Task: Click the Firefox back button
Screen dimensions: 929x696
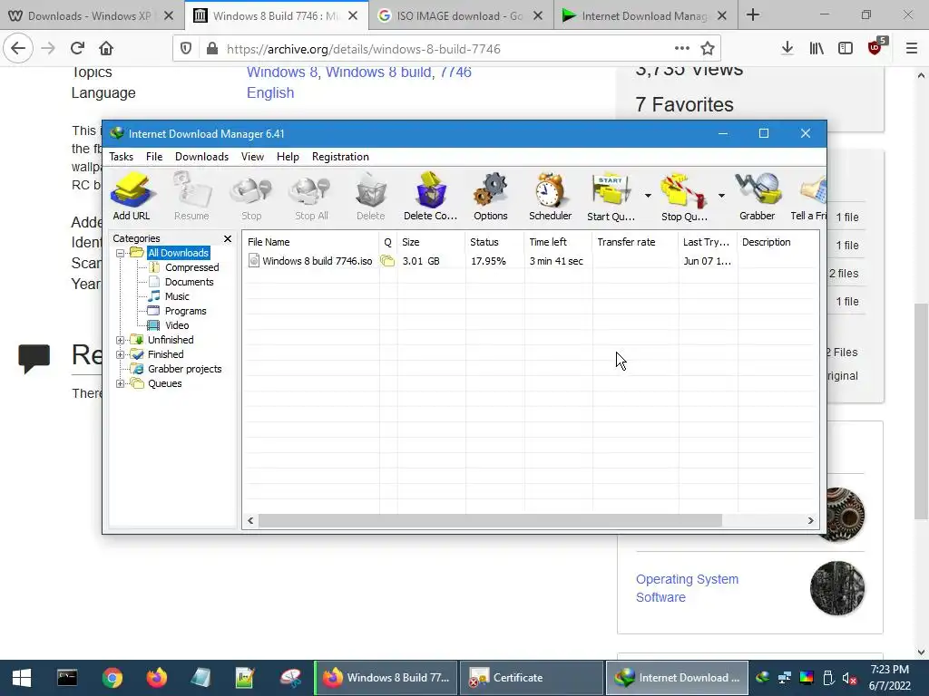Action: 18,49
